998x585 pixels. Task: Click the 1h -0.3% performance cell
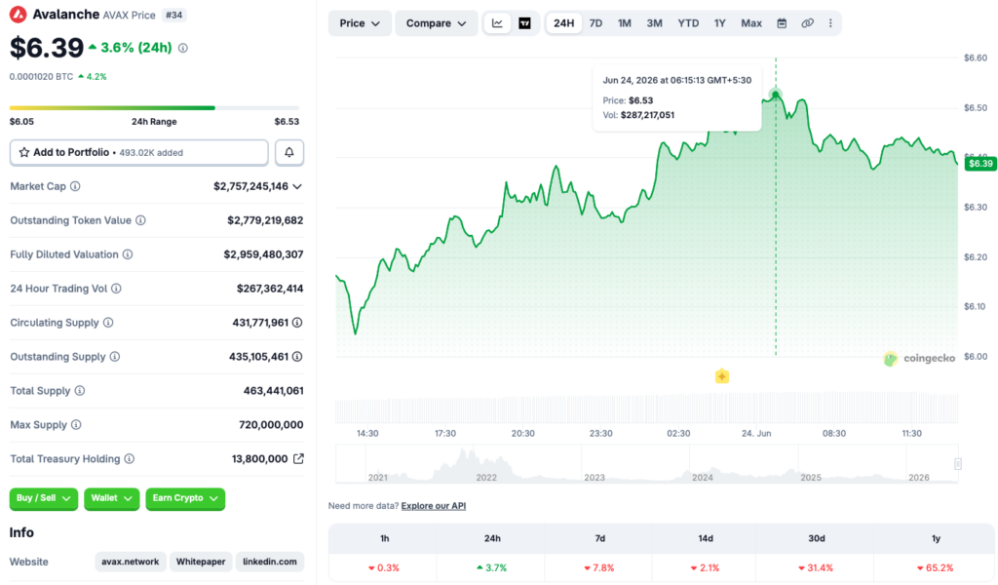click(384, 567)
